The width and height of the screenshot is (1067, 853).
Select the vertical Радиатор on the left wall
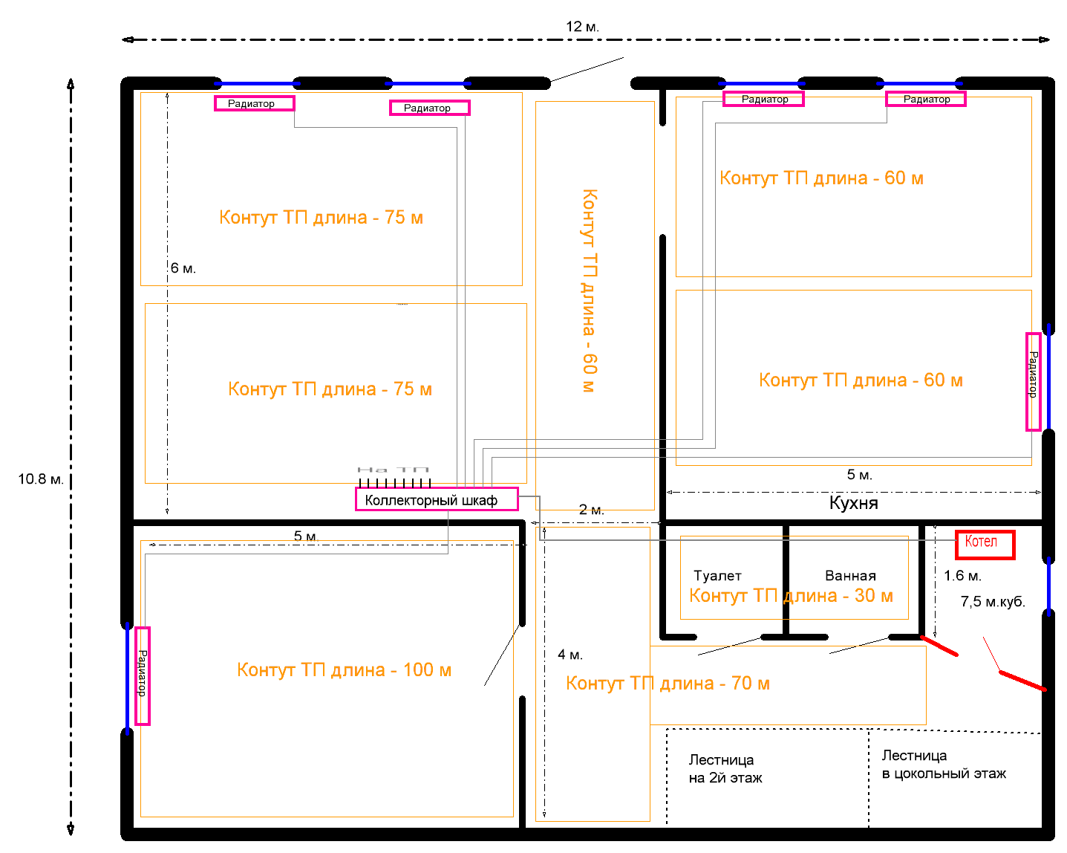(x=142, y=675)
